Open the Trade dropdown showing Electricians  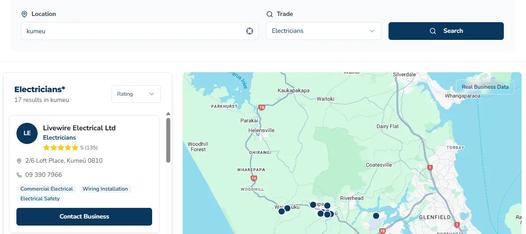coord(323,31)
